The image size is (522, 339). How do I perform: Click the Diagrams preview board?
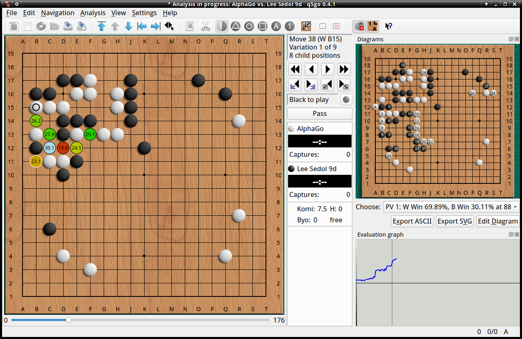438,121
